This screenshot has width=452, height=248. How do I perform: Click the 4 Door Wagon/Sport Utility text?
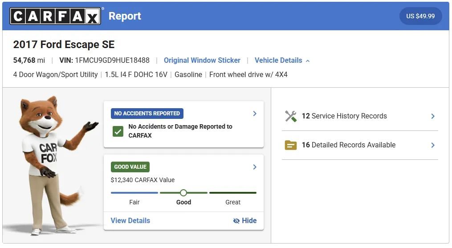coord(55,75)
